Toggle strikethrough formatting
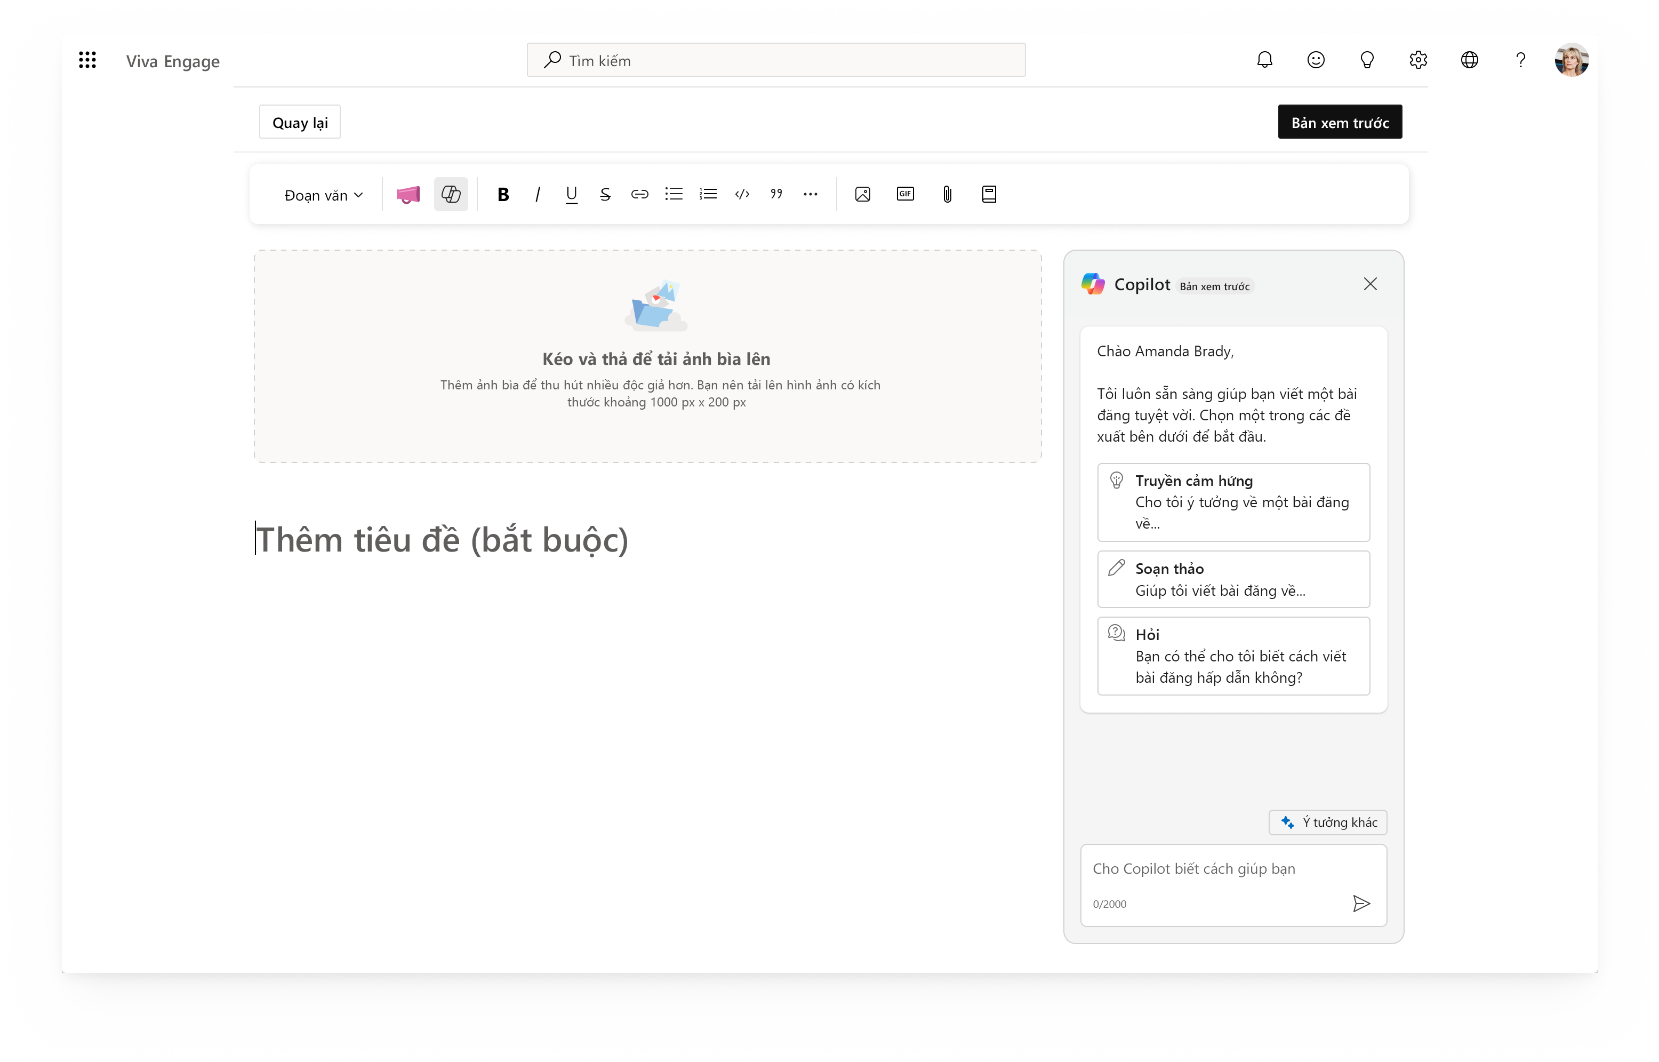 [x=605, y=195]
